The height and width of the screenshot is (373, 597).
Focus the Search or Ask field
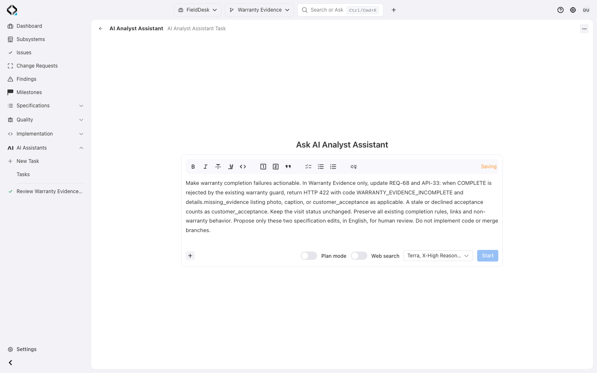[x=340, y=10]
